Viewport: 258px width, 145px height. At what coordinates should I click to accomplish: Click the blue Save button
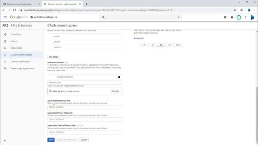[51, 140]
